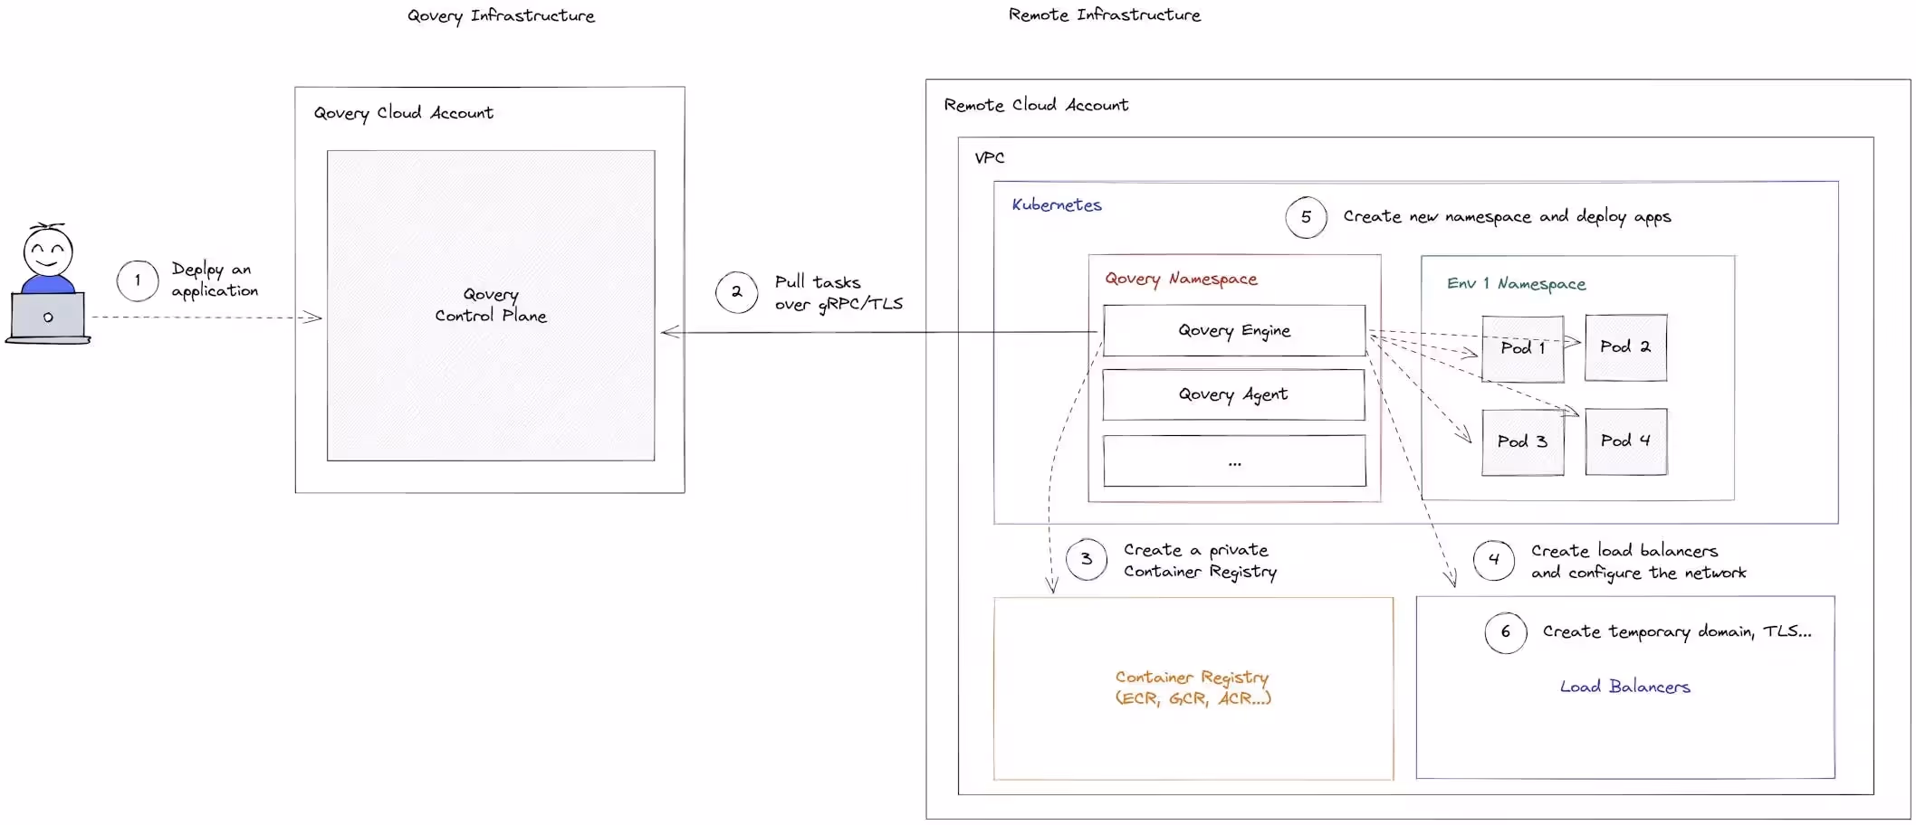The image size is (1916, 825).
Task: Click the Create a private Container Registry text
Action: tap(1200, 561)
